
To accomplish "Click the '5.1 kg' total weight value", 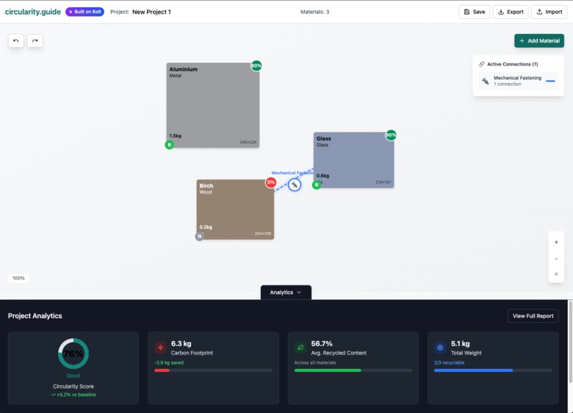I will coord(461,344).
